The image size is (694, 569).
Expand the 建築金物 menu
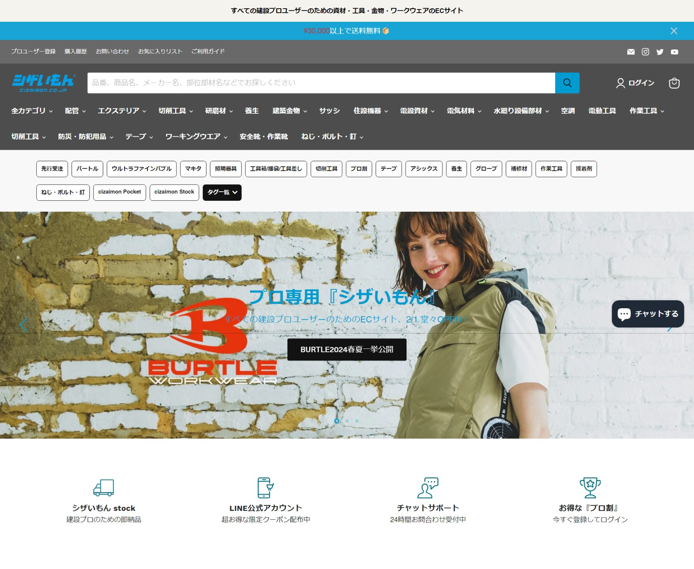(x=290, y=111)
